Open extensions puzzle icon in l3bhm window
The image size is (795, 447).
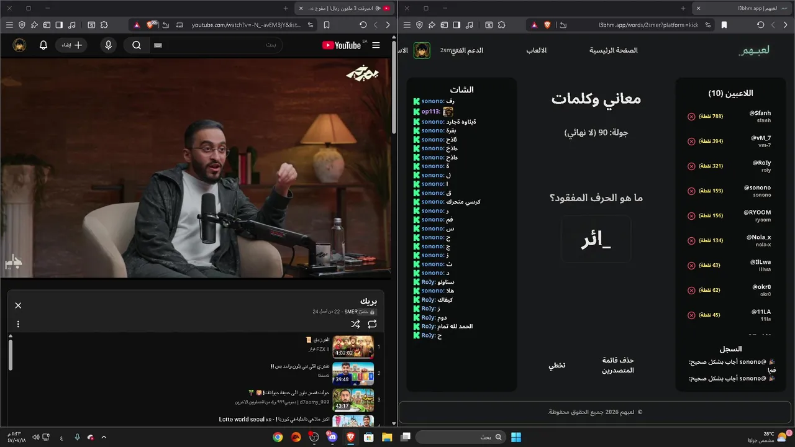501,25
